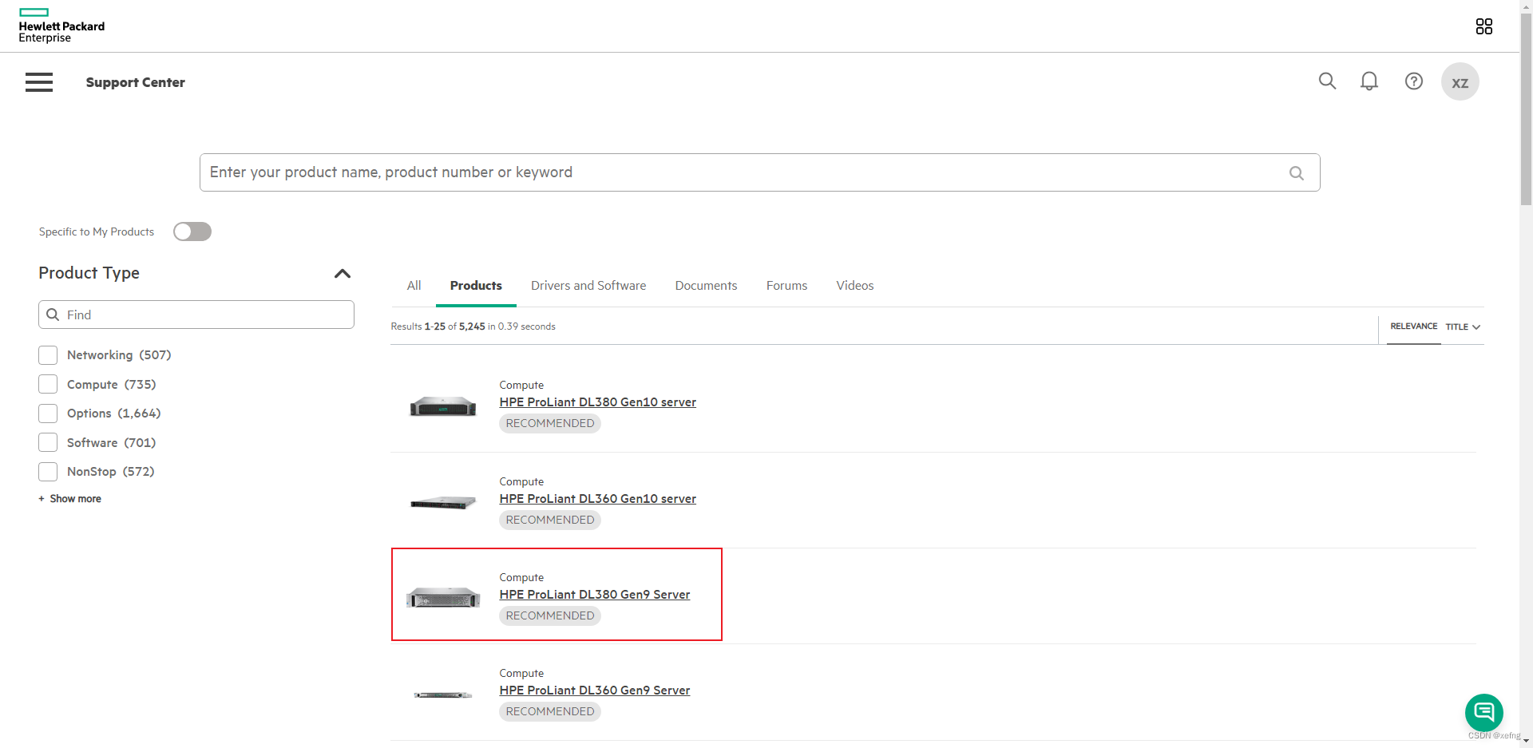Click the 'Results 1-25 of 5,245' text
The height and width of the screenshot is (748, 1533).
coord(438,327)
